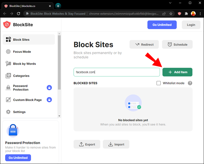Click the sidebar scrollbar thumb
This screenshot has width=204, height=164.
pos(59,63)
